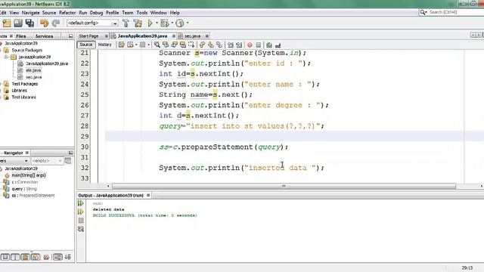
Task: Close the Output JavaApplication39 (run) tab
Action: click(x=148, y=195)
